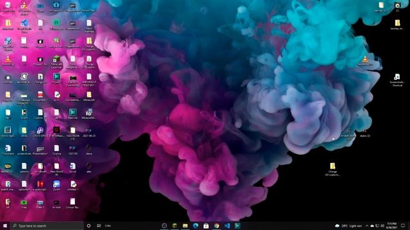
Task: Switch to Visual Studio Code on taskbar
Action: (227, 226)
